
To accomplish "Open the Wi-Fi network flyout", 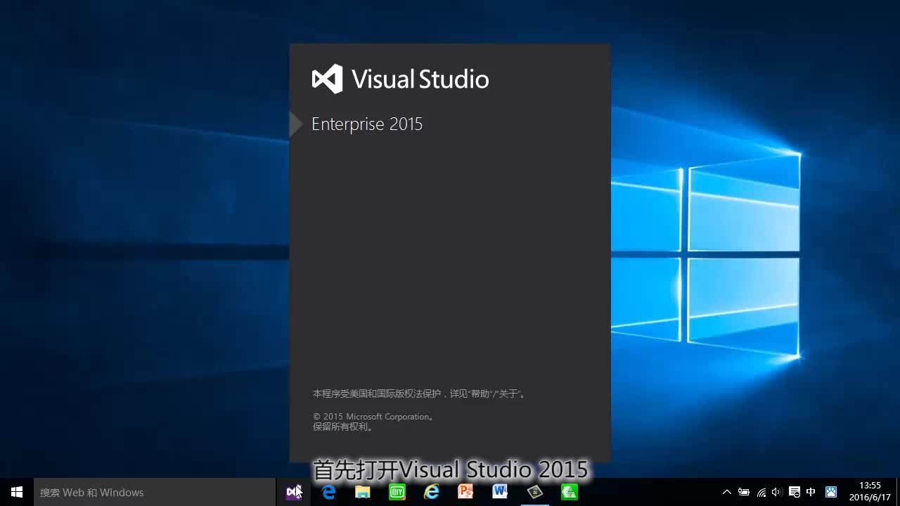I will click(x=761, y=493).
